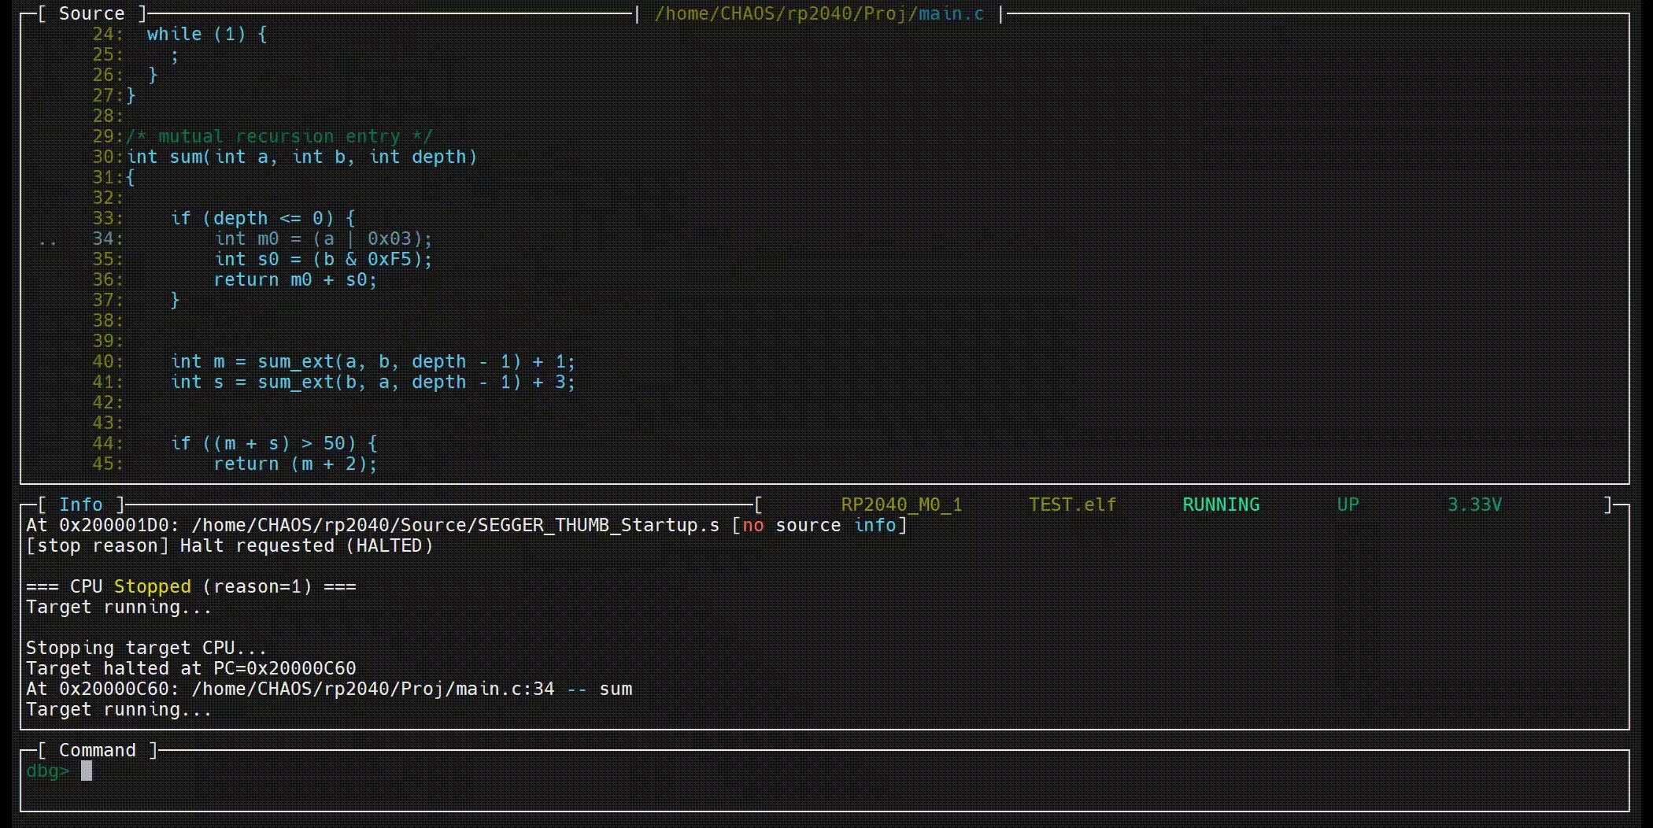Select the Source panel title

click(91, 13)
